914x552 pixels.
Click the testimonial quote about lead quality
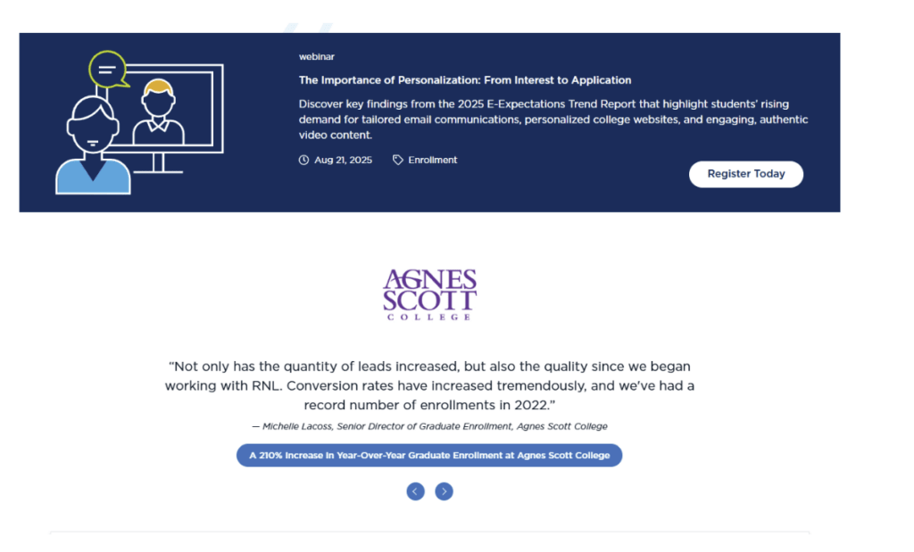click(x=429, y=385)
